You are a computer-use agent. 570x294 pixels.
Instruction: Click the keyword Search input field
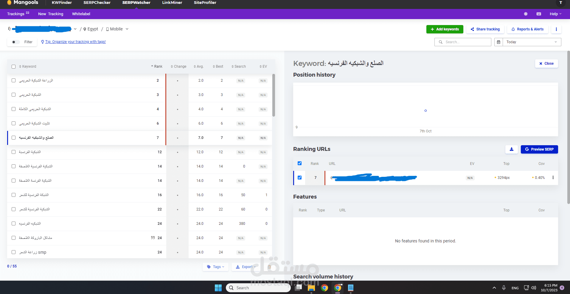click(x=463, y=42)
